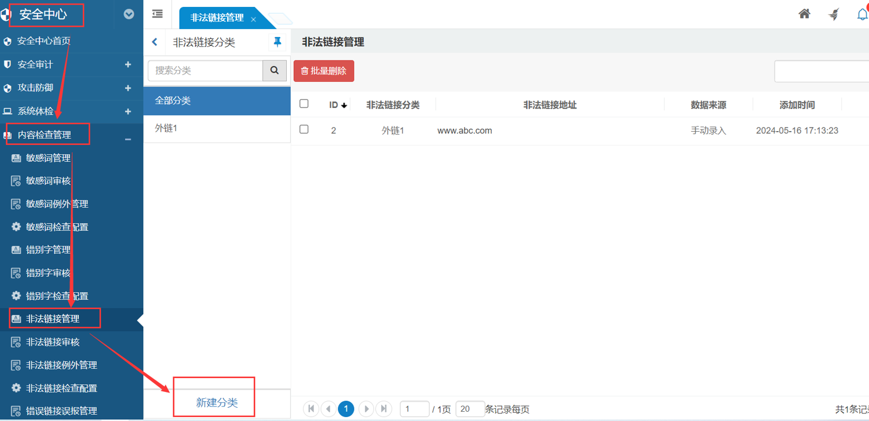Collapse category panel with left chevron
The width and height of the screenshot is (869, 421).
click(155, 42)
